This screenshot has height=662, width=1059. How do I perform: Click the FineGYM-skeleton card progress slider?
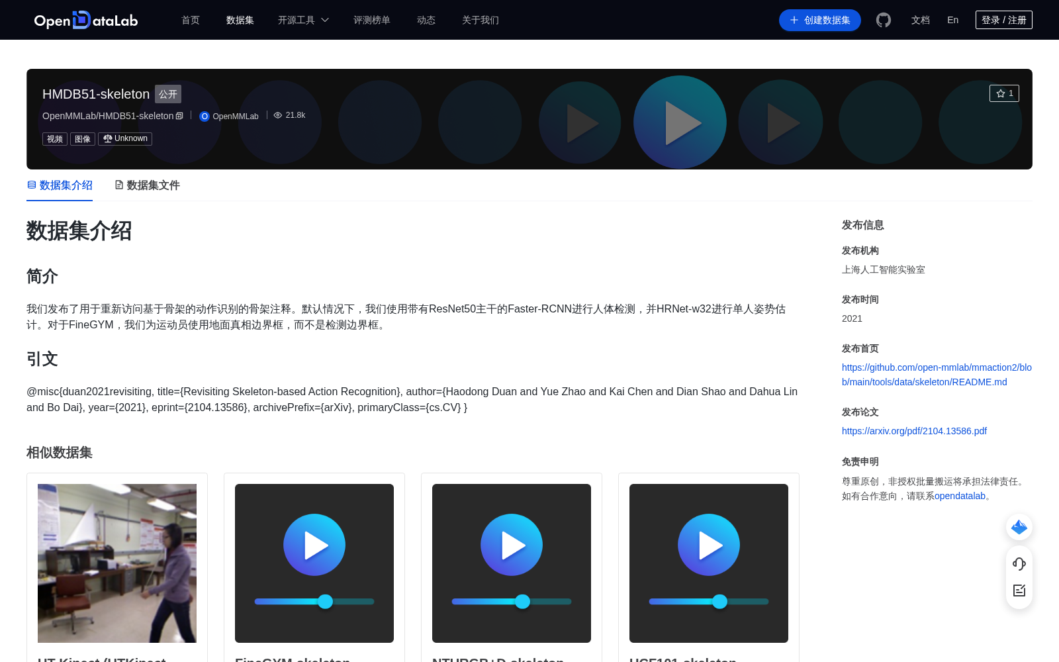pos(314,601)
